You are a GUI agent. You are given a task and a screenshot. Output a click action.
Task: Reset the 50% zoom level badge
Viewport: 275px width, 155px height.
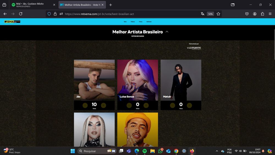(x=210, y=14)
